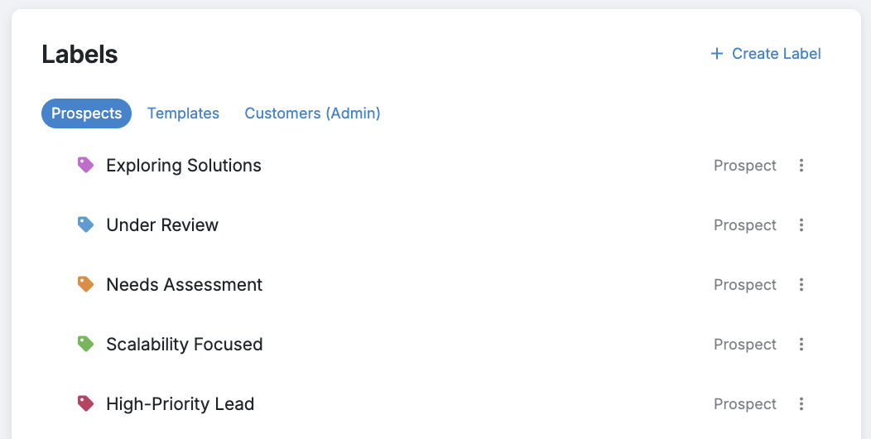This screenshot has width=871, height=439.
Task: Select the Prospects tab
Action: click(86, 113)
